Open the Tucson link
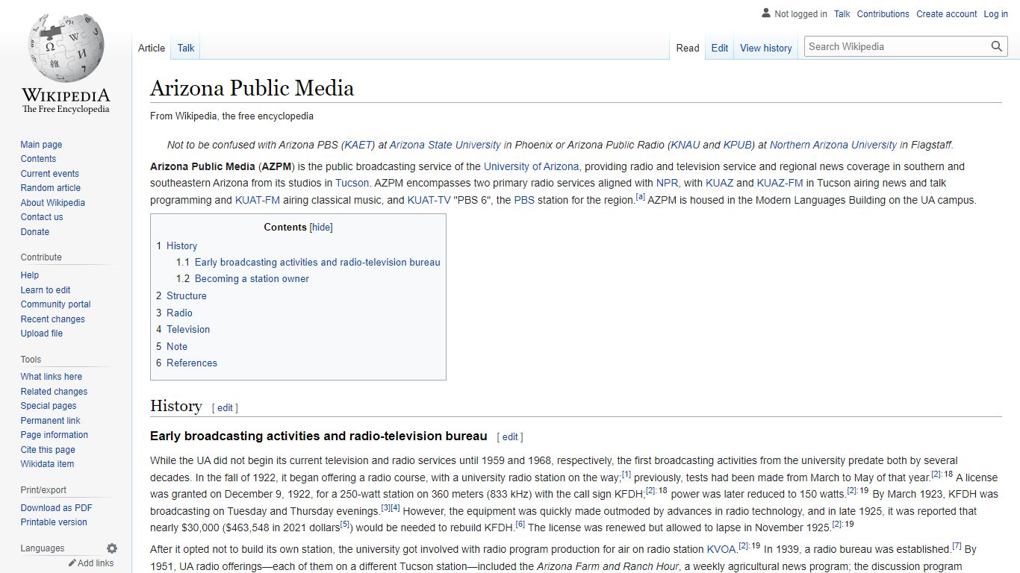Viewport: 1020px width, 573px height. click(352, 183)
